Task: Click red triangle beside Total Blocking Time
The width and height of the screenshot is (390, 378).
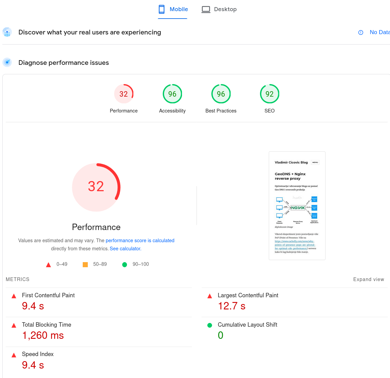Action: [x=14, y=325]
